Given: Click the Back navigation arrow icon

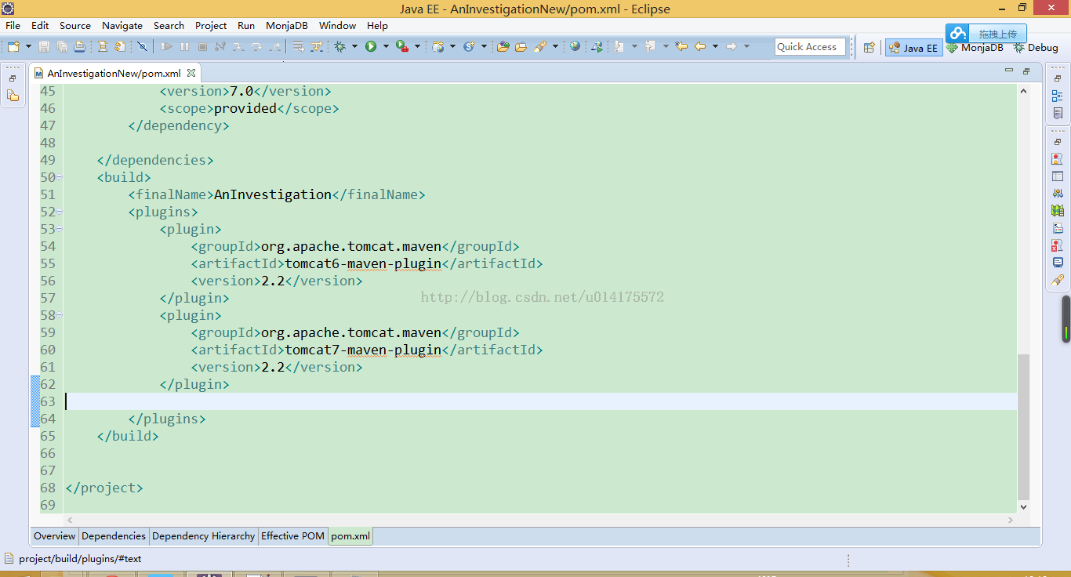Looking at the screenshot, I should click(x=700, y=47).
